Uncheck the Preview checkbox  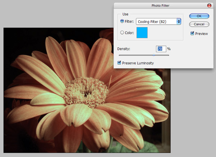point(192,33)
